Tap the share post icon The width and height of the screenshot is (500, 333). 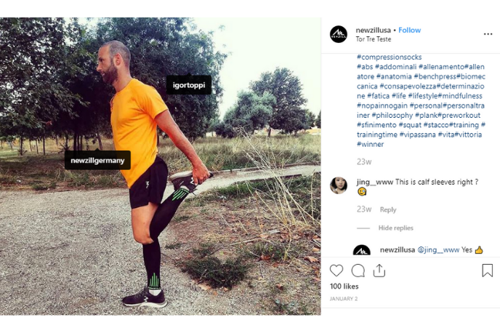click(379, 270)
